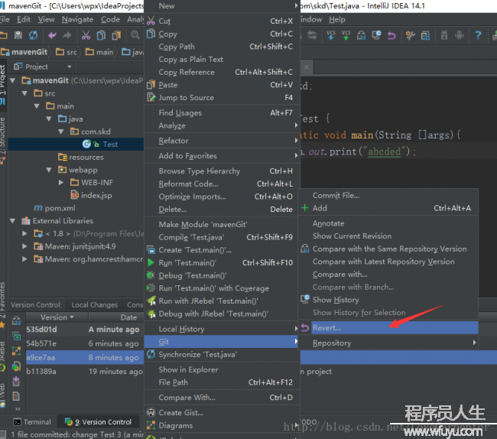Collapse the java folder node

click(49, 119)
